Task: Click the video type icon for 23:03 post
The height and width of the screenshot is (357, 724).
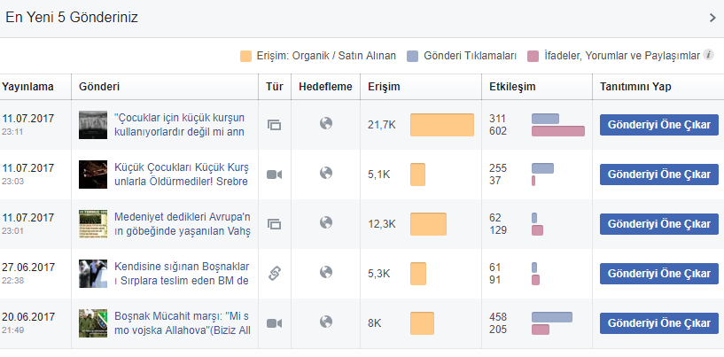Action: point(275,175)
